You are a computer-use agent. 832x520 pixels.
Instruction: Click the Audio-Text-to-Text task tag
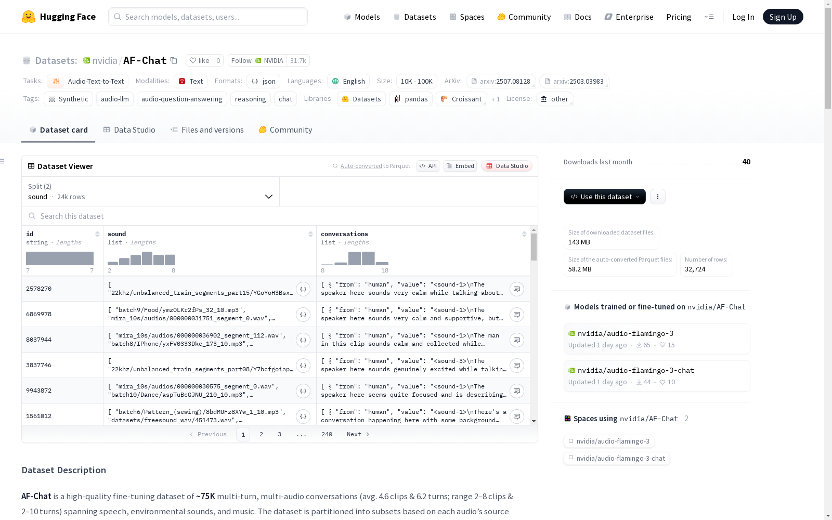click(x=88, y=81)
